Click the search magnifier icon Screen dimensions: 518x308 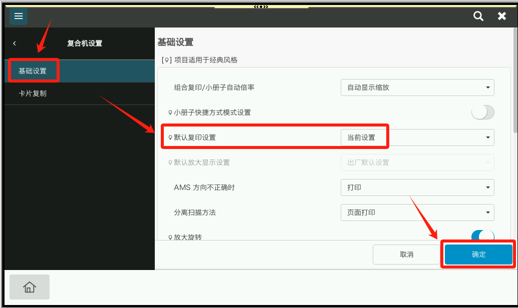[478, 16]
